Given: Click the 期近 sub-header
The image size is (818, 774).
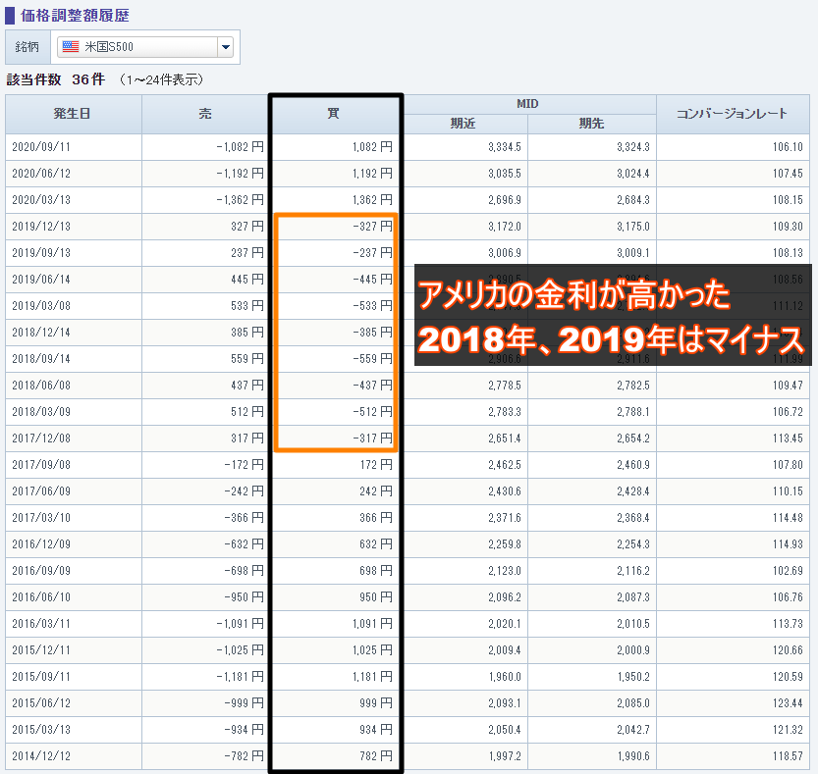Looking at the screenshot, I should tap(464, 124).
